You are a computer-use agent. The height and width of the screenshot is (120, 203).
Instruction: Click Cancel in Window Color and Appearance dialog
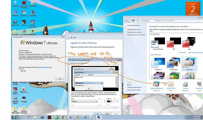[107, 114]
